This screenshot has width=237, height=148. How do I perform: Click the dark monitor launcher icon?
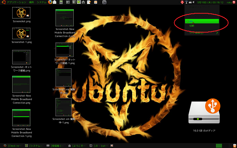[74, 2]
